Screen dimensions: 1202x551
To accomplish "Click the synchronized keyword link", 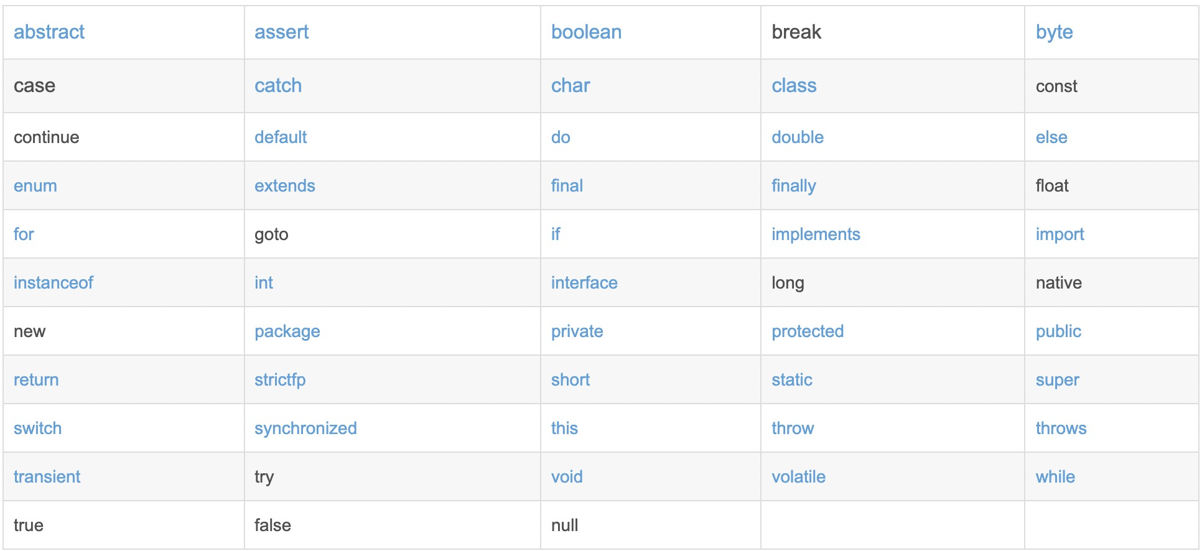I will tap(305, 428).
